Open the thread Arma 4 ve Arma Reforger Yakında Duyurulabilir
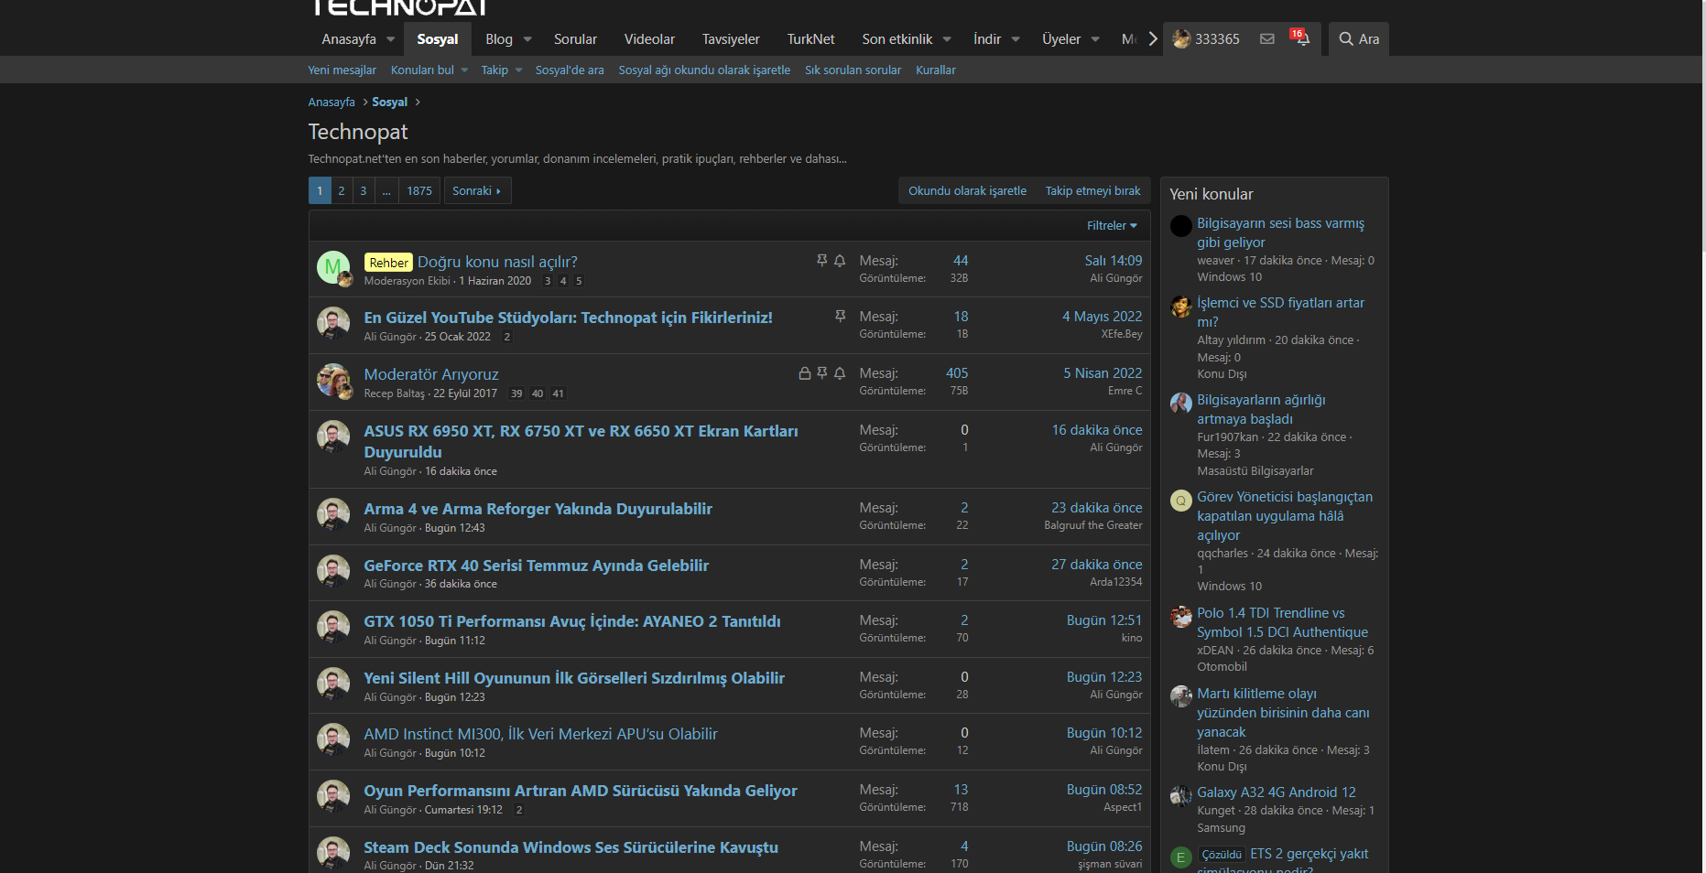The image size is (1706, 873). point(538,509)
